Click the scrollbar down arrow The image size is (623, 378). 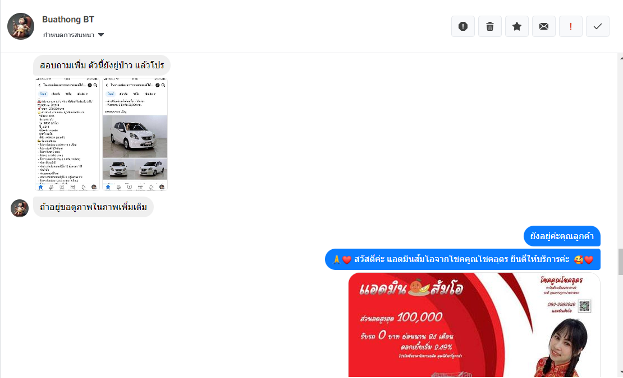(621, 372)
